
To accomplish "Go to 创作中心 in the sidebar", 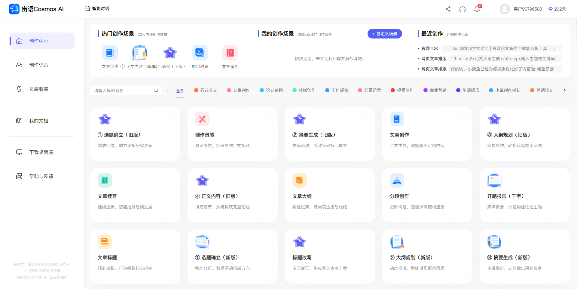I will point(42,41).
